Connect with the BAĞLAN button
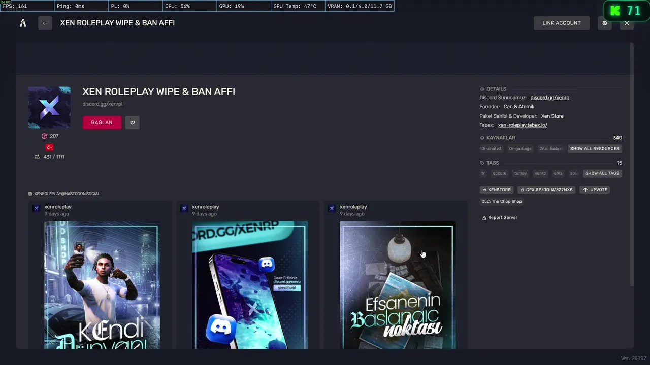Image resolution: width=650 pixels, height=365 pixels. 102,122
